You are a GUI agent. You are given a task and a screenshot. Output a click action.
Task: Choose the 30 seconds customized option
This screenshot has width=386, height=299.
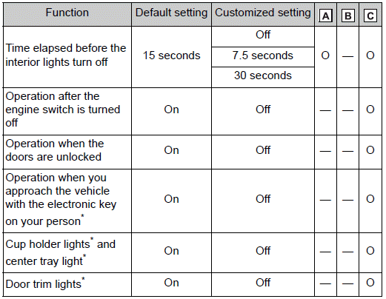coord(263,75)
